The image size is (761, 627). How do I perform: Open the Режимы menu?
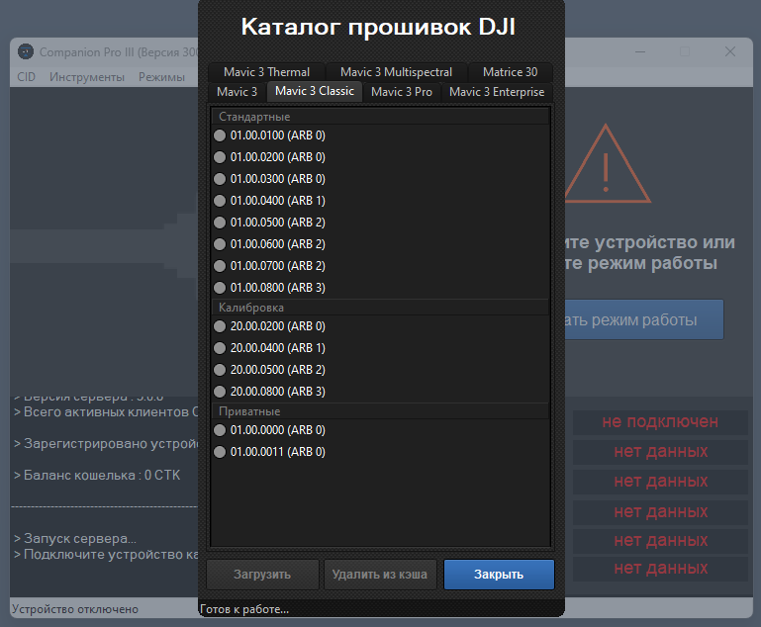click(x=161, y=77)
